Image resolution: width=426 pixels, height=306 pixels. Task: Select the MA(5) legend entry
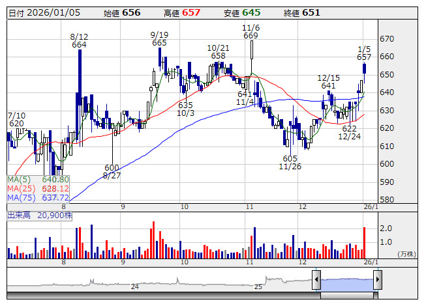click(38, 180)
